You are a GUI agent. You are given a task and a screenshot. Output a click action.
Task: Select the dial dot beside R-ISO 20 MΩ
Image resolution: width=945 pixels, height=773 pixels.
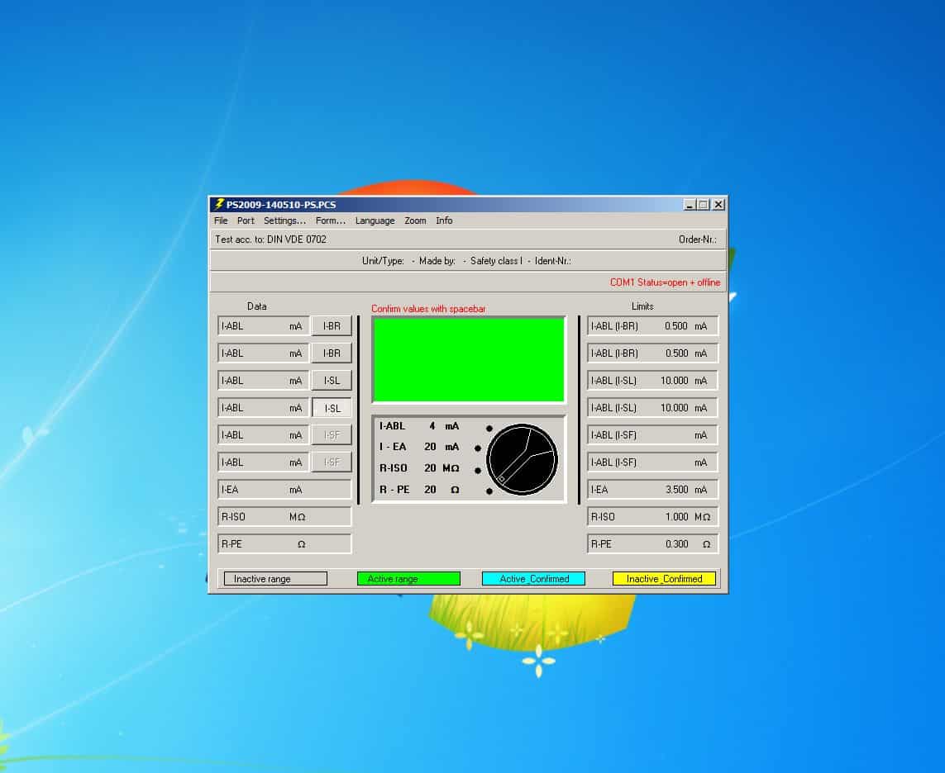coord(478,470)
